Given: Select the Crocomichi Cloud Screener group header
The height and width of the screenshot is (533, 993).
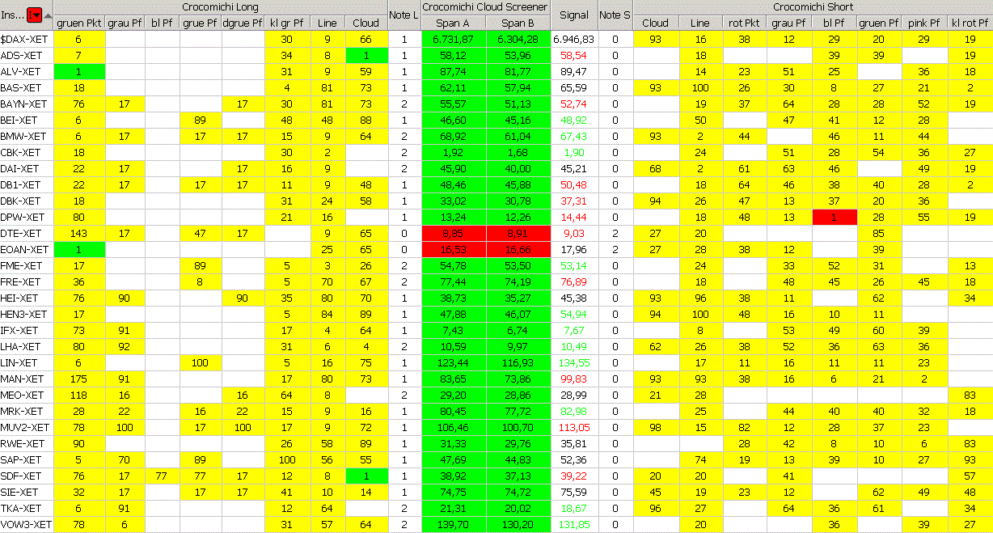Looking at the screenshot, I should click(485, 6).
